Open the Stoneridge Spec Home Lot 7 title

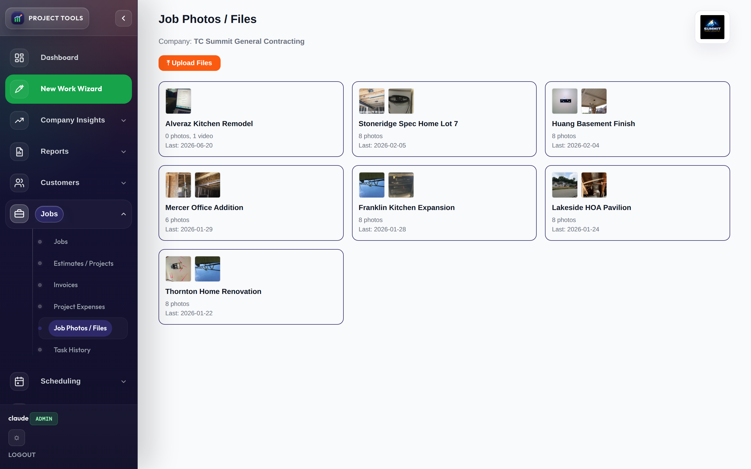408,124
